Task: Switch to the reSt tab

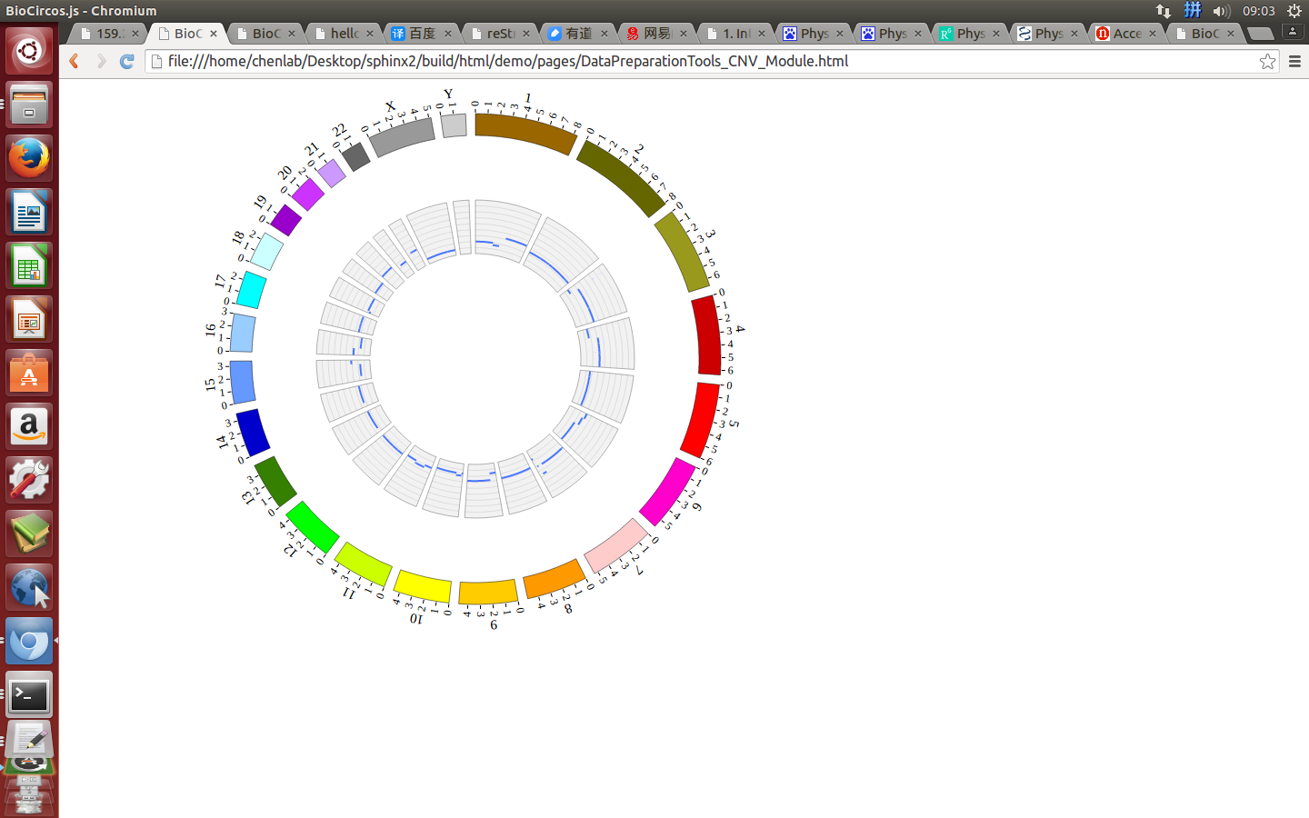Action: pyautogui.click(x=501, y=34)
